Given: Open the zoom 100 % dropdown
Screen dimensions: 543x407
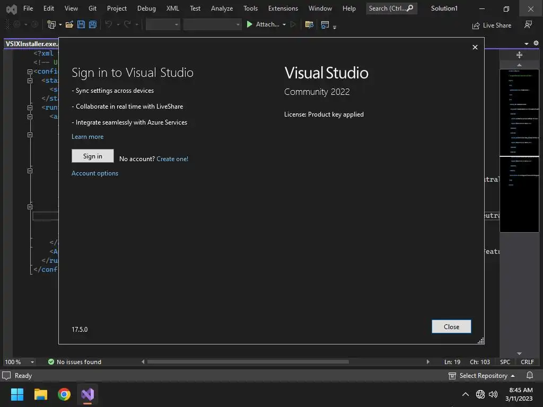Looking at the screenshot, I should (x=32, y=362).
